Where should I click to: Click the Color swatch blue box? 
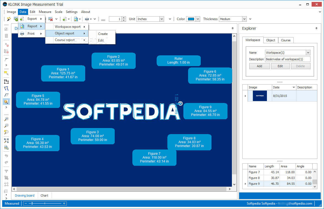click(x=191, y=19)
